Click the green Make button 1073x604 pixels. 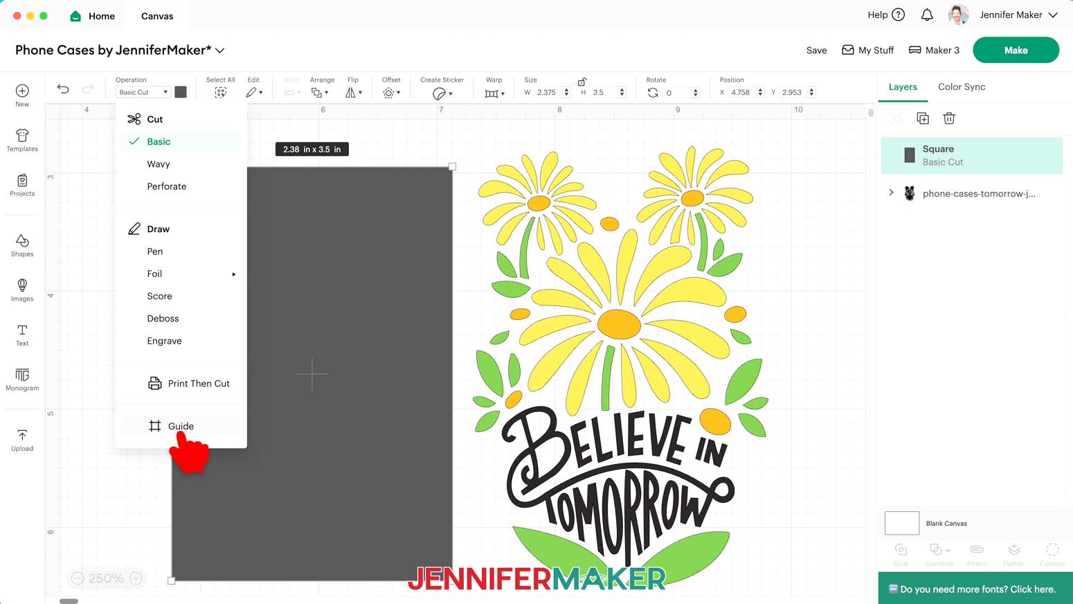(1016, 50)
